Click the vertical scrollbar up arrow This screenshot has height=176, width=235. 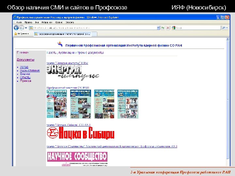click(x=228, y=39)
